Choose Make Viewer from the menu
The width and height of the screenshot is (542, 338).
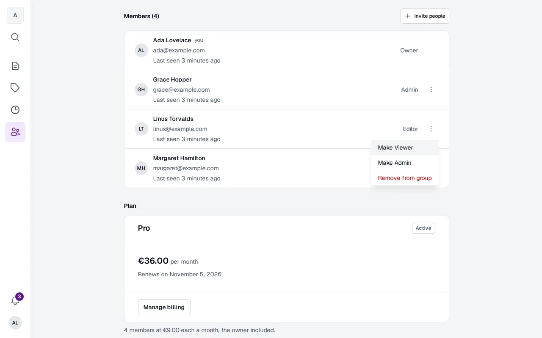pos(405,147)
